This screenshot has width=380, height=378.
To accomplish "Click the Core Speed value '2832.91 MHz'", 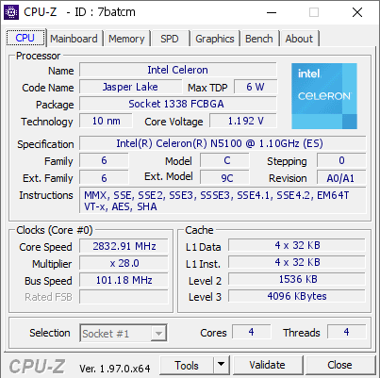I will tap(124, 246).
